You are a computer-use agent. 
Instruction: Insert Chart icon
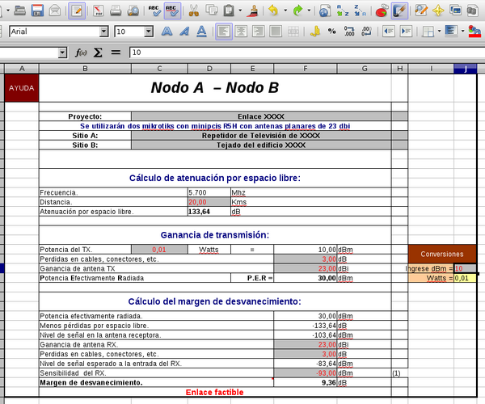[382, 11]
